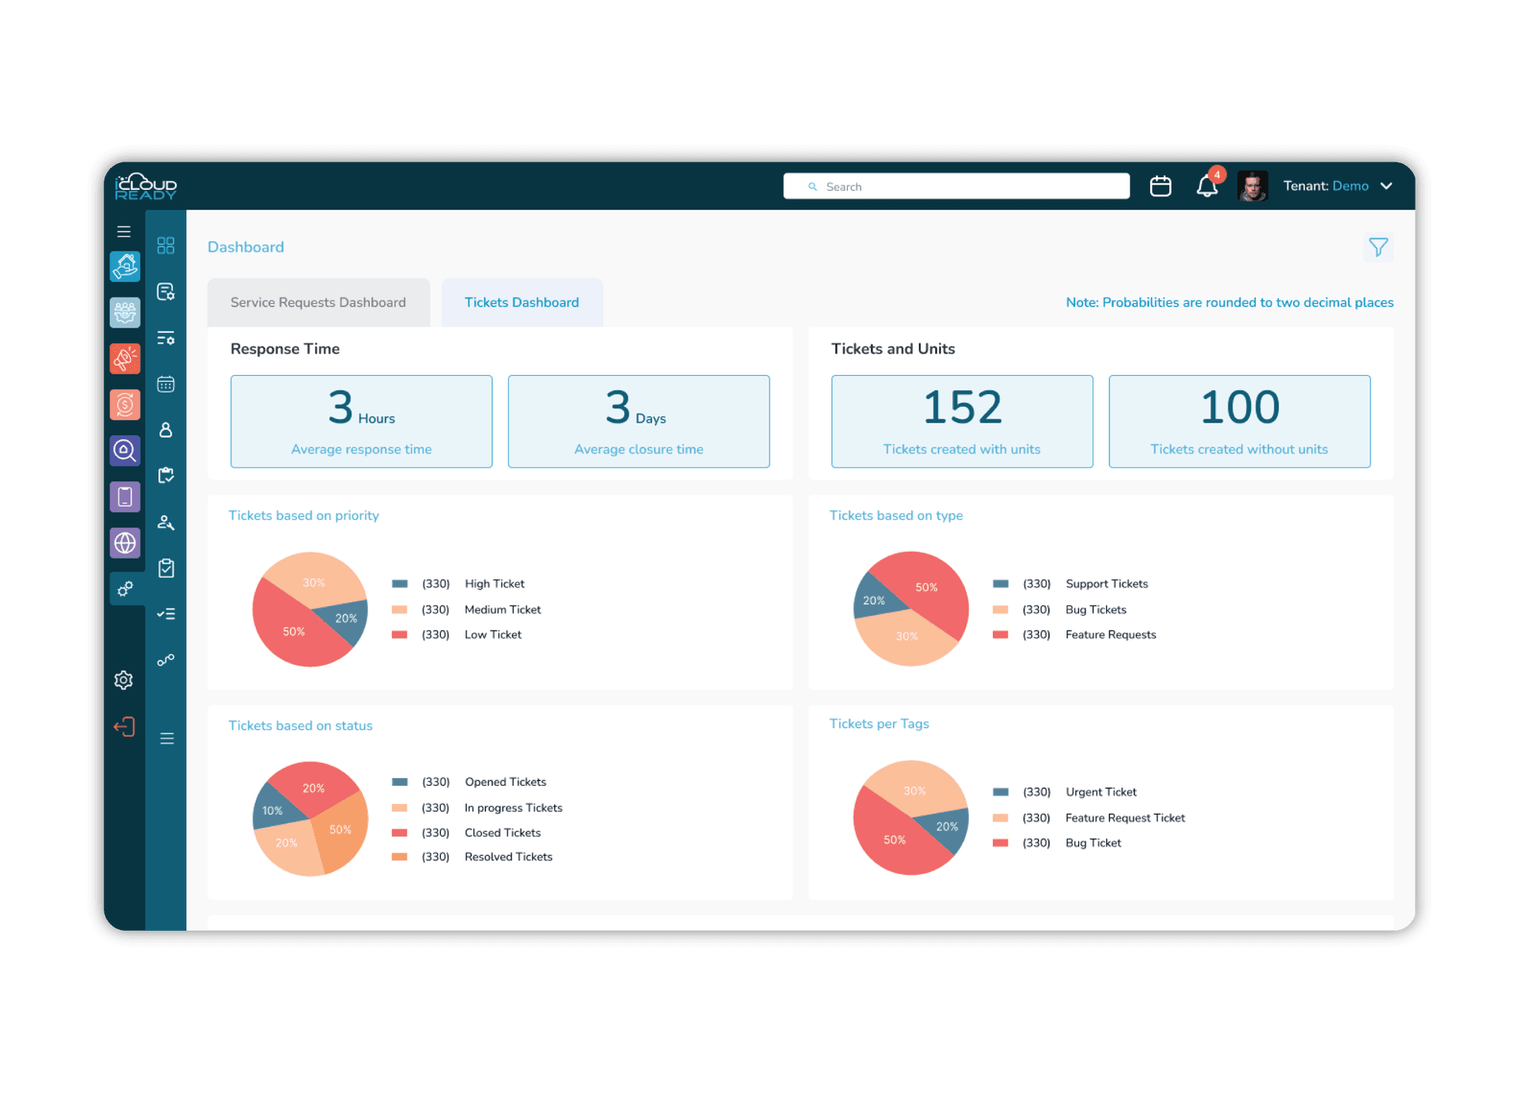Open the notifications bell dropdown
Image resolution: width=1520 pixels, height=1093 pixels.
[x=1206, y=185]
